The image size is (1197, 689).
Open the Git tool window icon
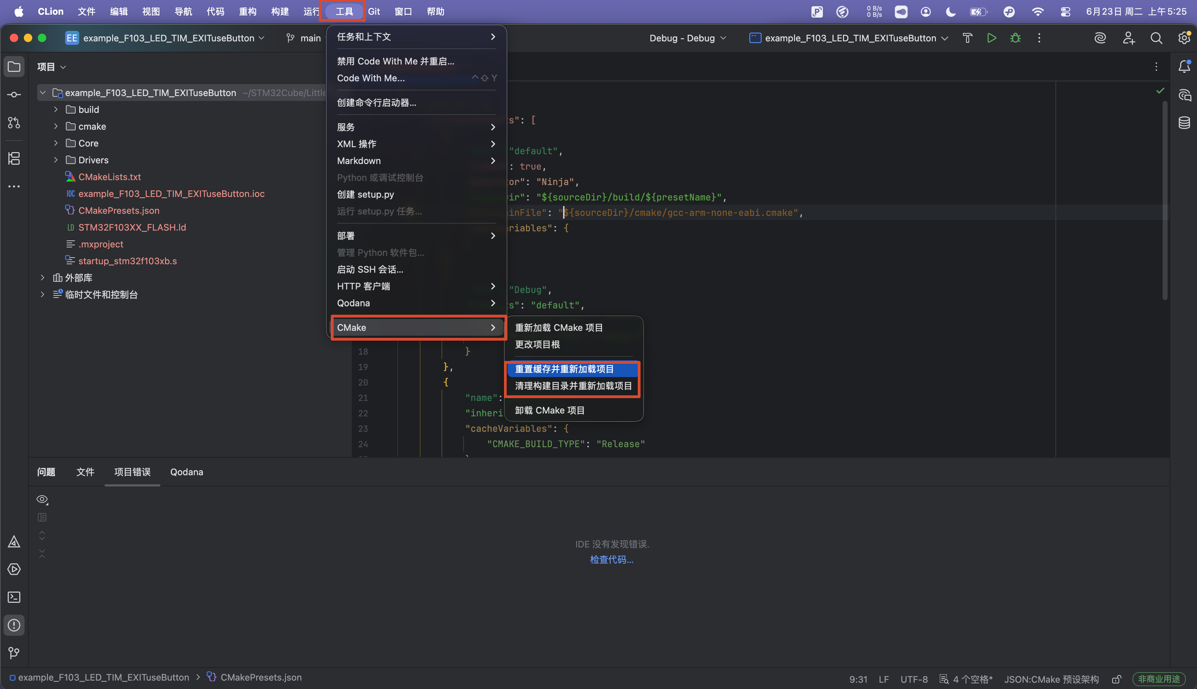coord(14,653)
